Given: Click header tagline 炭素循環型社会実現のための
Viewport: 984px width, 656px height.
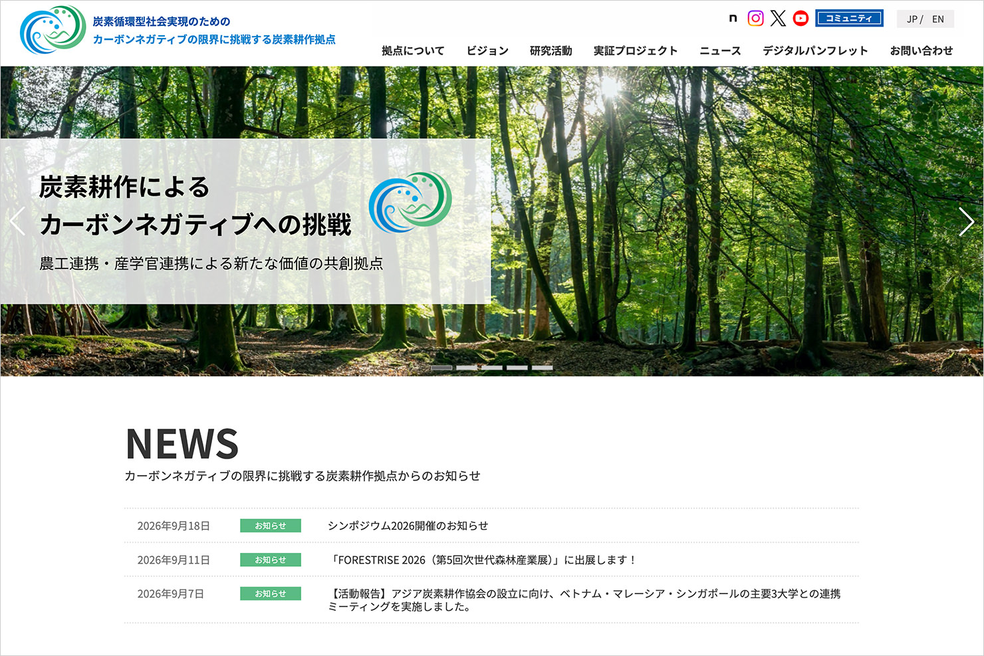Looking at the screenshot, I should coord(162,21).
